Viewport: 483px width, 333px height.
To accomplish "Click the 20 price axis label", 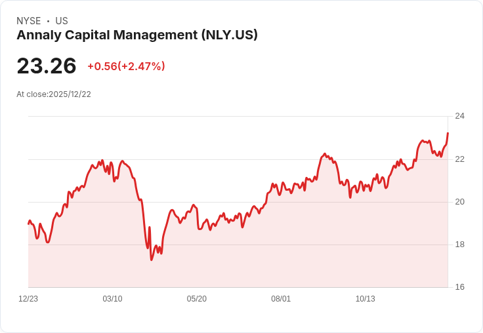I will (459, 202).
